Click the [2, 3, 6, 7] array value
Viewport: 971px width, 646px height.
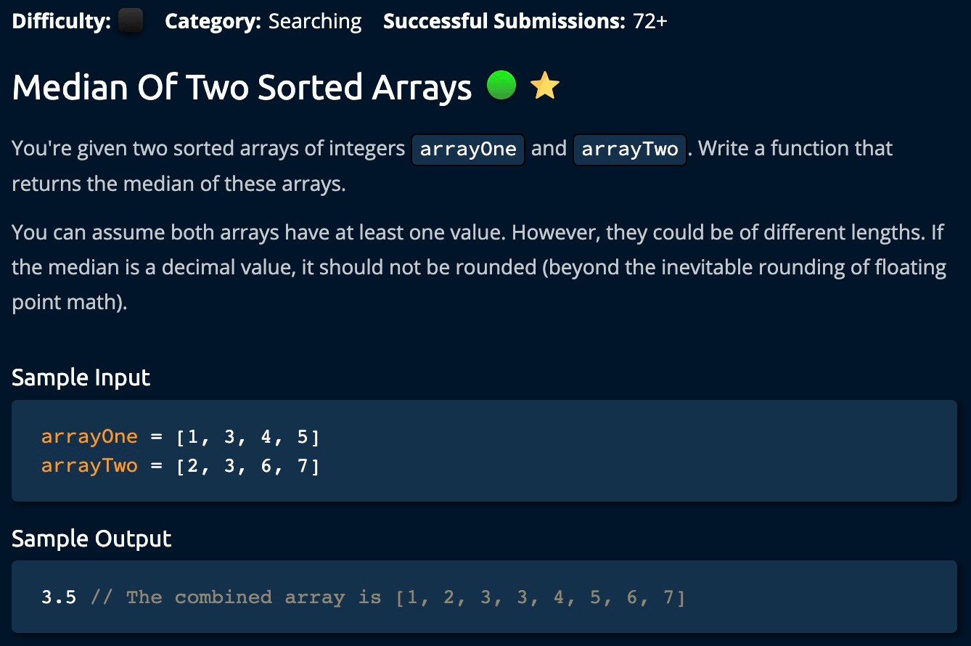pos(247,465)
